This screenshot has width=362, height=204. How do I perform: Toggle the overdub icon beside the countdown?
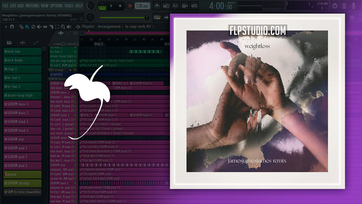[185, 6]
